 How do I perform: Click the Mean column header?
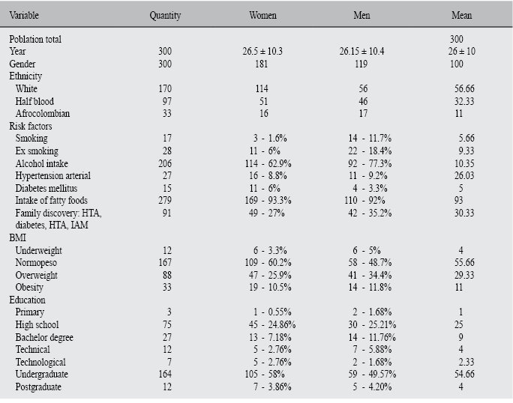pos(461,15)
